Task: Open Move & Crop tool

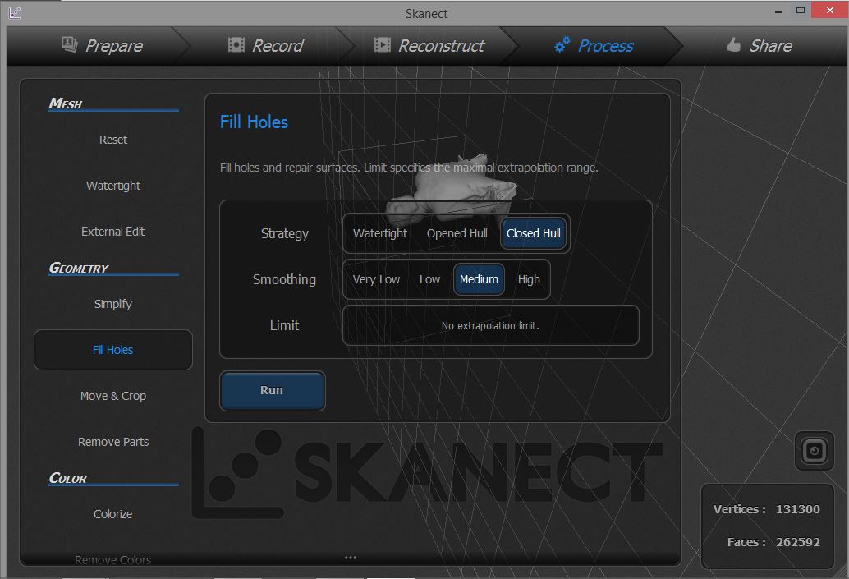Action: tap(113, 396)
